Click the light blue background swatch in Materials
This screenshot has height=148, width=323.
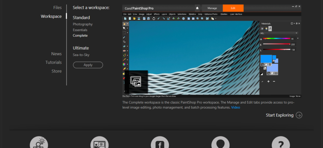tap(273, 68)
